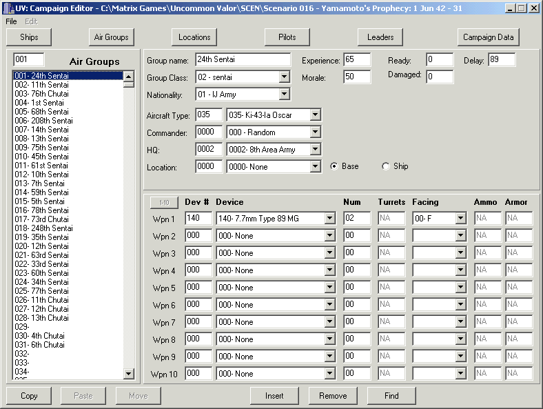Viewport: 543px width, 409px height.
Task: Open Wpn 10 device dropdown
Action: point(329,374)
